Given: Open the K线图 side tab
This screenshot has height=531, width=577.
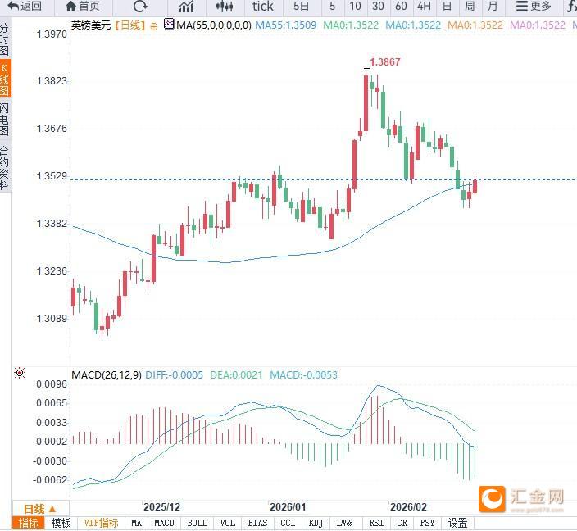Looking at the screenshot, I should 5,79.
